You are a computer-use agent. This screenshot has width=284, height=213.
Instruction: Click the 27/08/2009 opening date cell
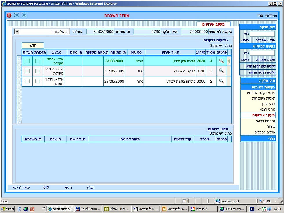[114, 81]
